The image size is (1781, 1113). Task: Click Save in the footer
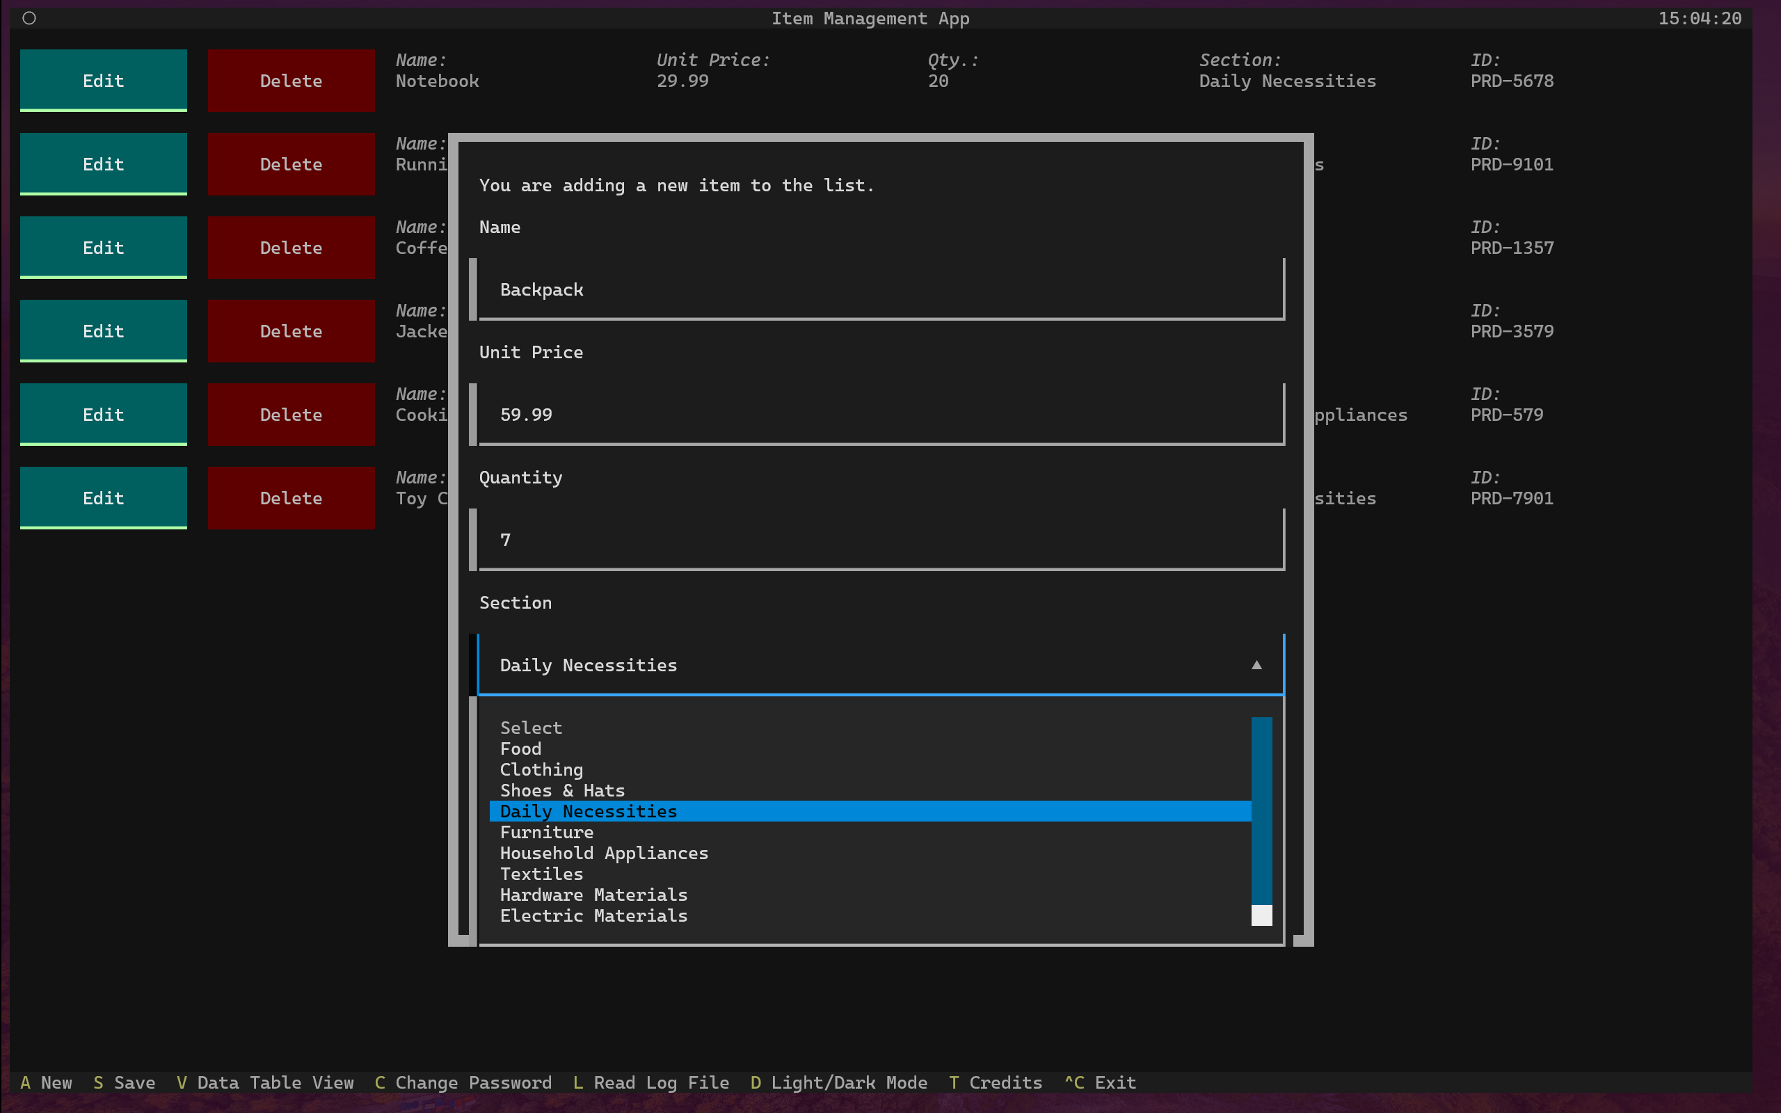pos(125,1083)
